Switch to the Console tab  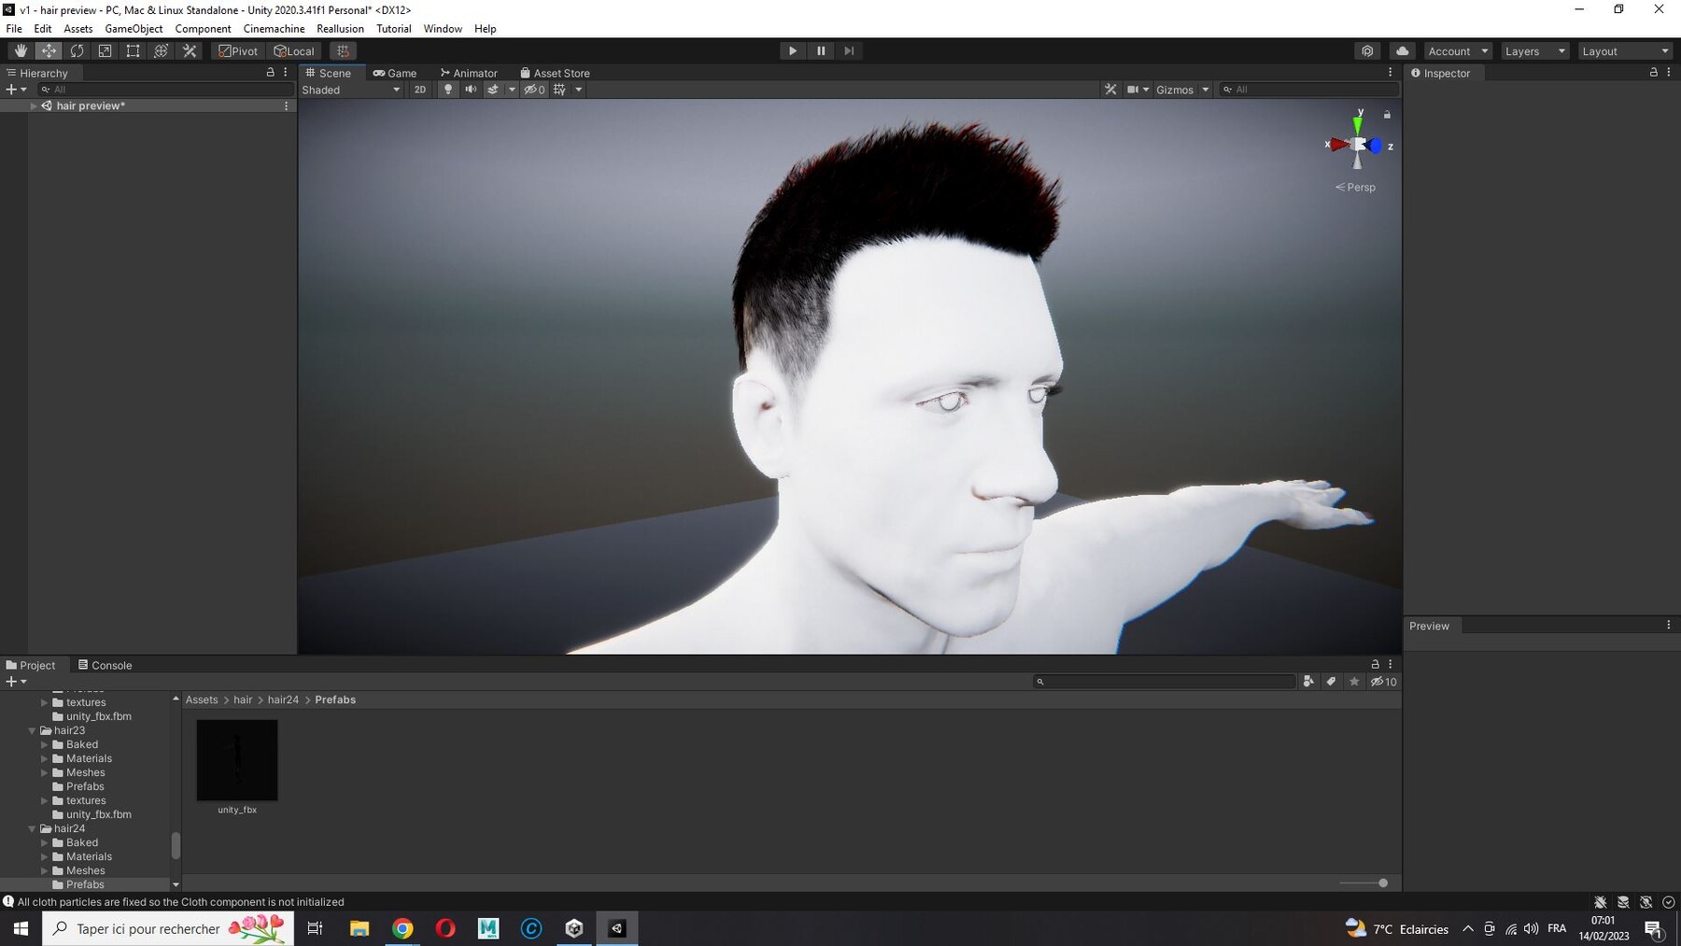pos(105,665)
